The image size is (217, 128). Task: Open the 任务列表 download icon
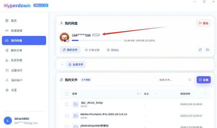(x=7, y=60)
